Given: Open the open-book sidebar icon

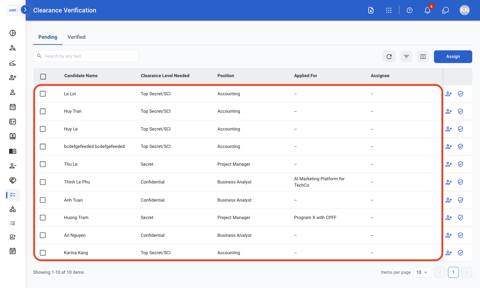Looking at the screenshot, I should click(12, 151).
